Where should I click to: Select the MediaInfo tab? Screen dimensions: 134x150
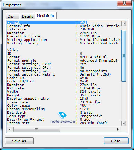pyautogui.click(x=46, y=16)
